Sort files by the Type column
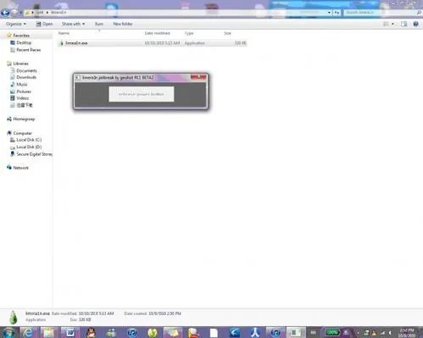Viewport: 423px width, 338px height. coord(189,33)
